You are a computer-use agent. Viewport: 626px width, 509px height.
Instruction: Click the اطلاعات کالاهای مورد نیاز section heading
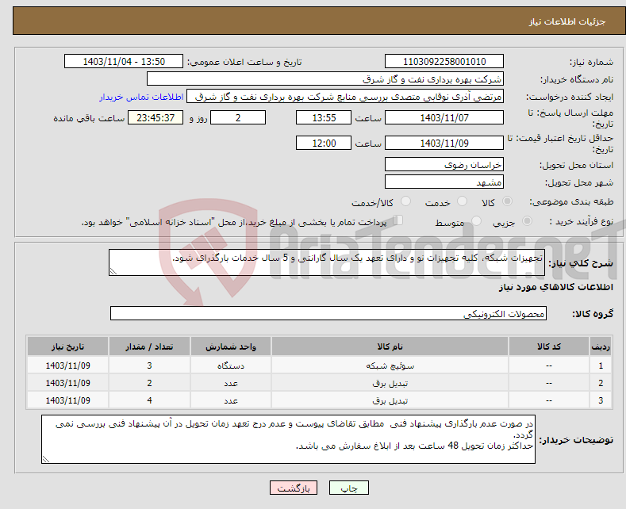[x=556, y=287]
